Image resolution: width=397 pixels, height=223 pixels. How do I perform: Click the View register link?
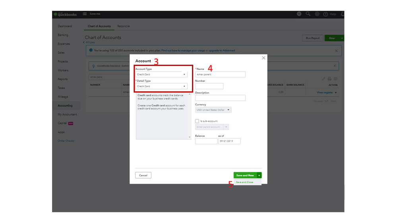click(x=325, y=92)
